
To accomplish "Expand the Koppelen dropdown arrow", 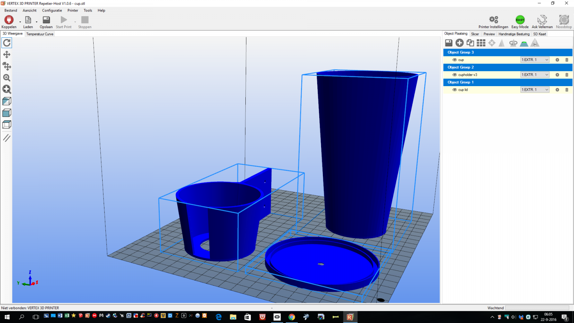I will (x=20, y=22).
